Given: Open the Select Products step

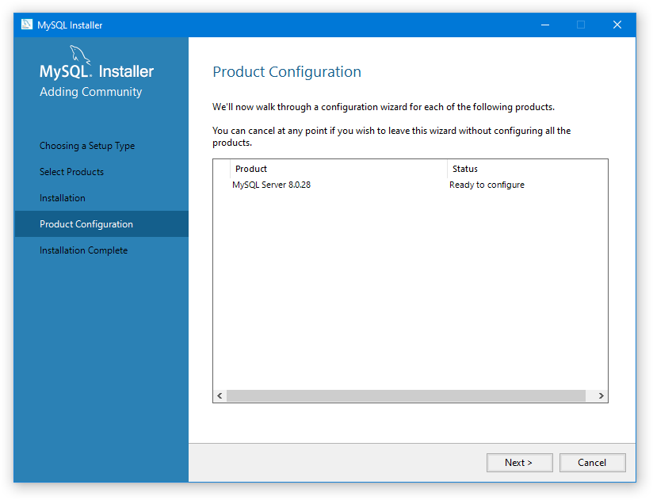Looking at the screenshot, I should [x=71, y=172].
